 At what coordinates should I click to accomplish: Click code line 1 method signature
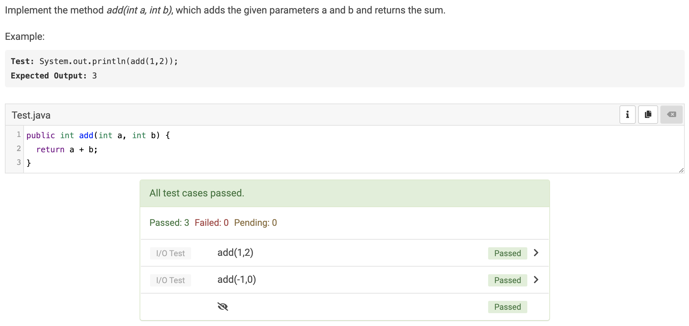(x=98, y=135)
